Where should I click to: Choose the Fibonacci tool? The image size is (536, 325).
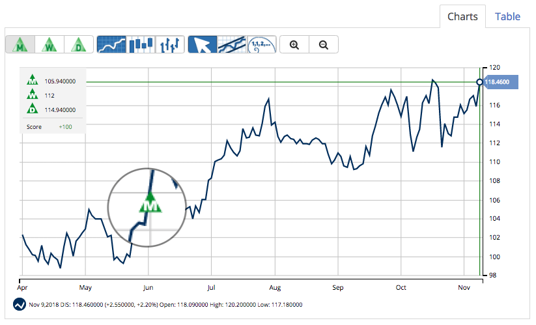click(262, 44)
